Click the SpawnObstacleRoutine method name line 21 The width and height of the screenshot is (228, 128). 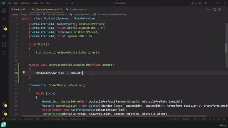[66, 85]
